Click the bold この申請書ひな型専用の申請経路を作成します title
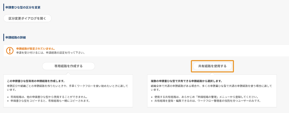Viewport: 289px width, 113px height. [36, 81]
